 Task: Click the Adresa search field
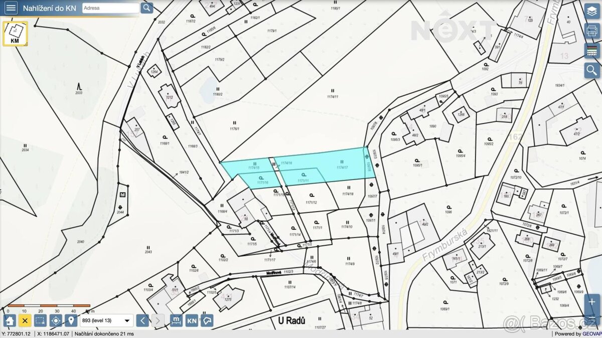tap(110, 8)
